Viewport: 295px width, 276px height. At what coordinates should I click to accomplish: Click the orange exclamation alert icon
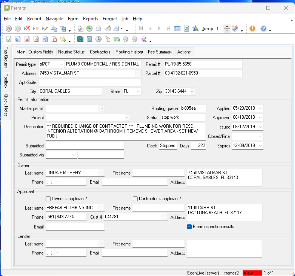[252, 29]
